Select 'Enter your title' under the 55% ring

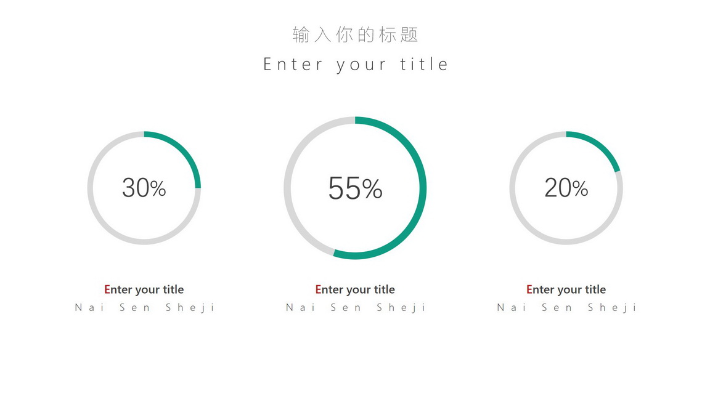(x=355, y=289)
